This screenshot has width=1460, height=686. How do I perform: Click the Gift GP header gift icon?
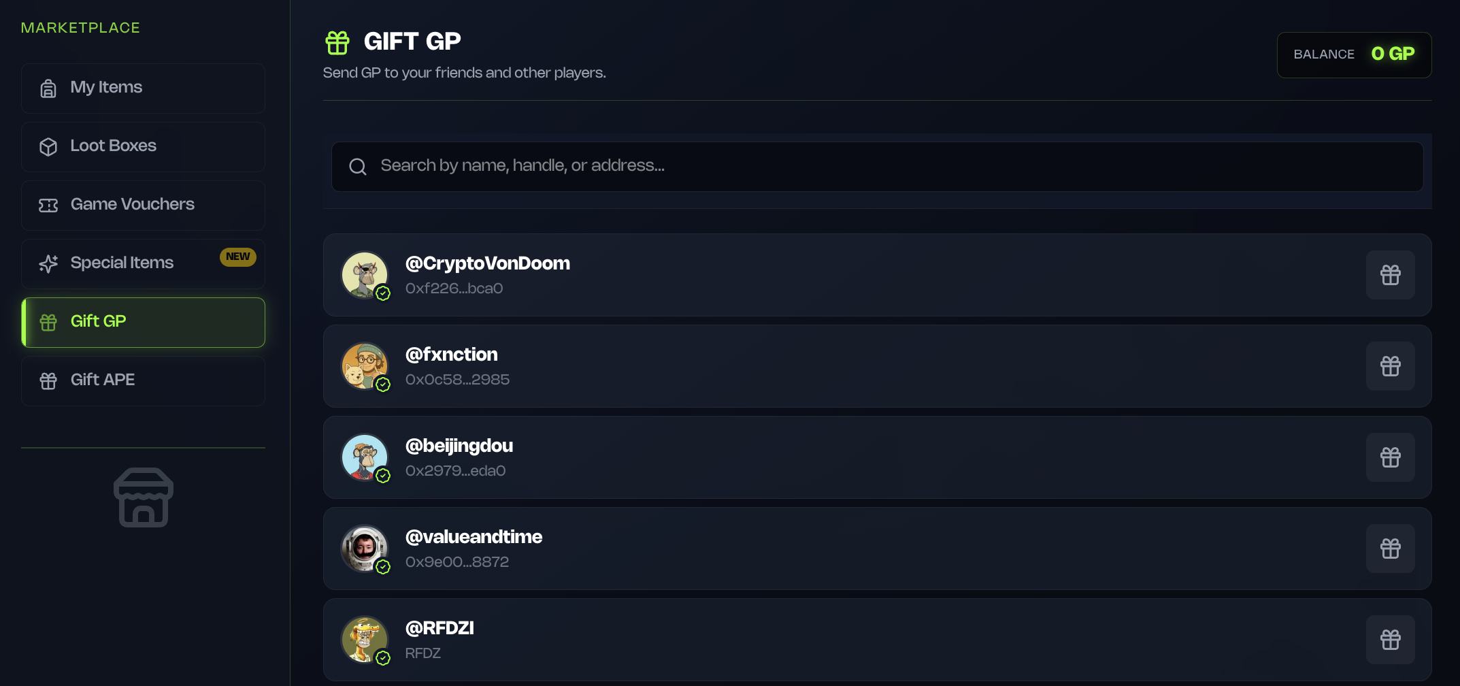[337, 42]
